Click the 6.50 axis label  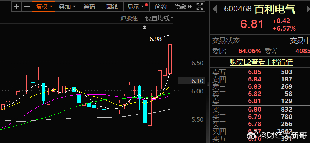197,63
